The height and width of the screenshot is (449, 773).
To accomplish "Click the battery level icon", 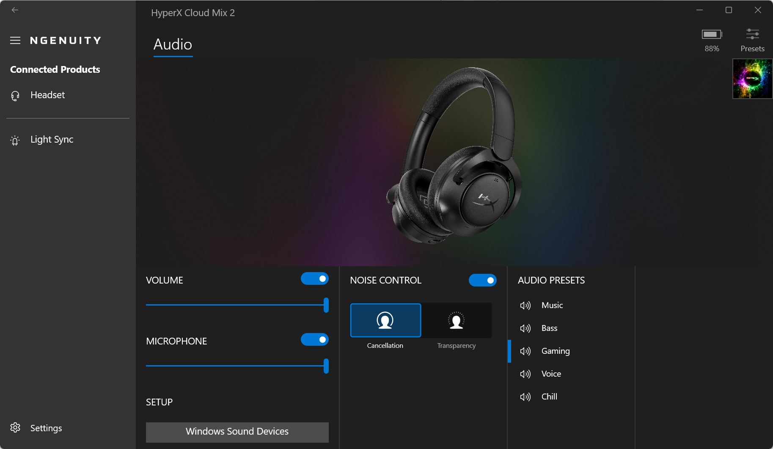I will [x=712, y=34].
